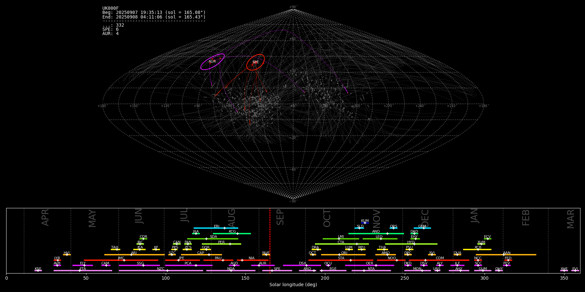
Task: Click the NUE shower label near SEP
Action: (266, 253)
